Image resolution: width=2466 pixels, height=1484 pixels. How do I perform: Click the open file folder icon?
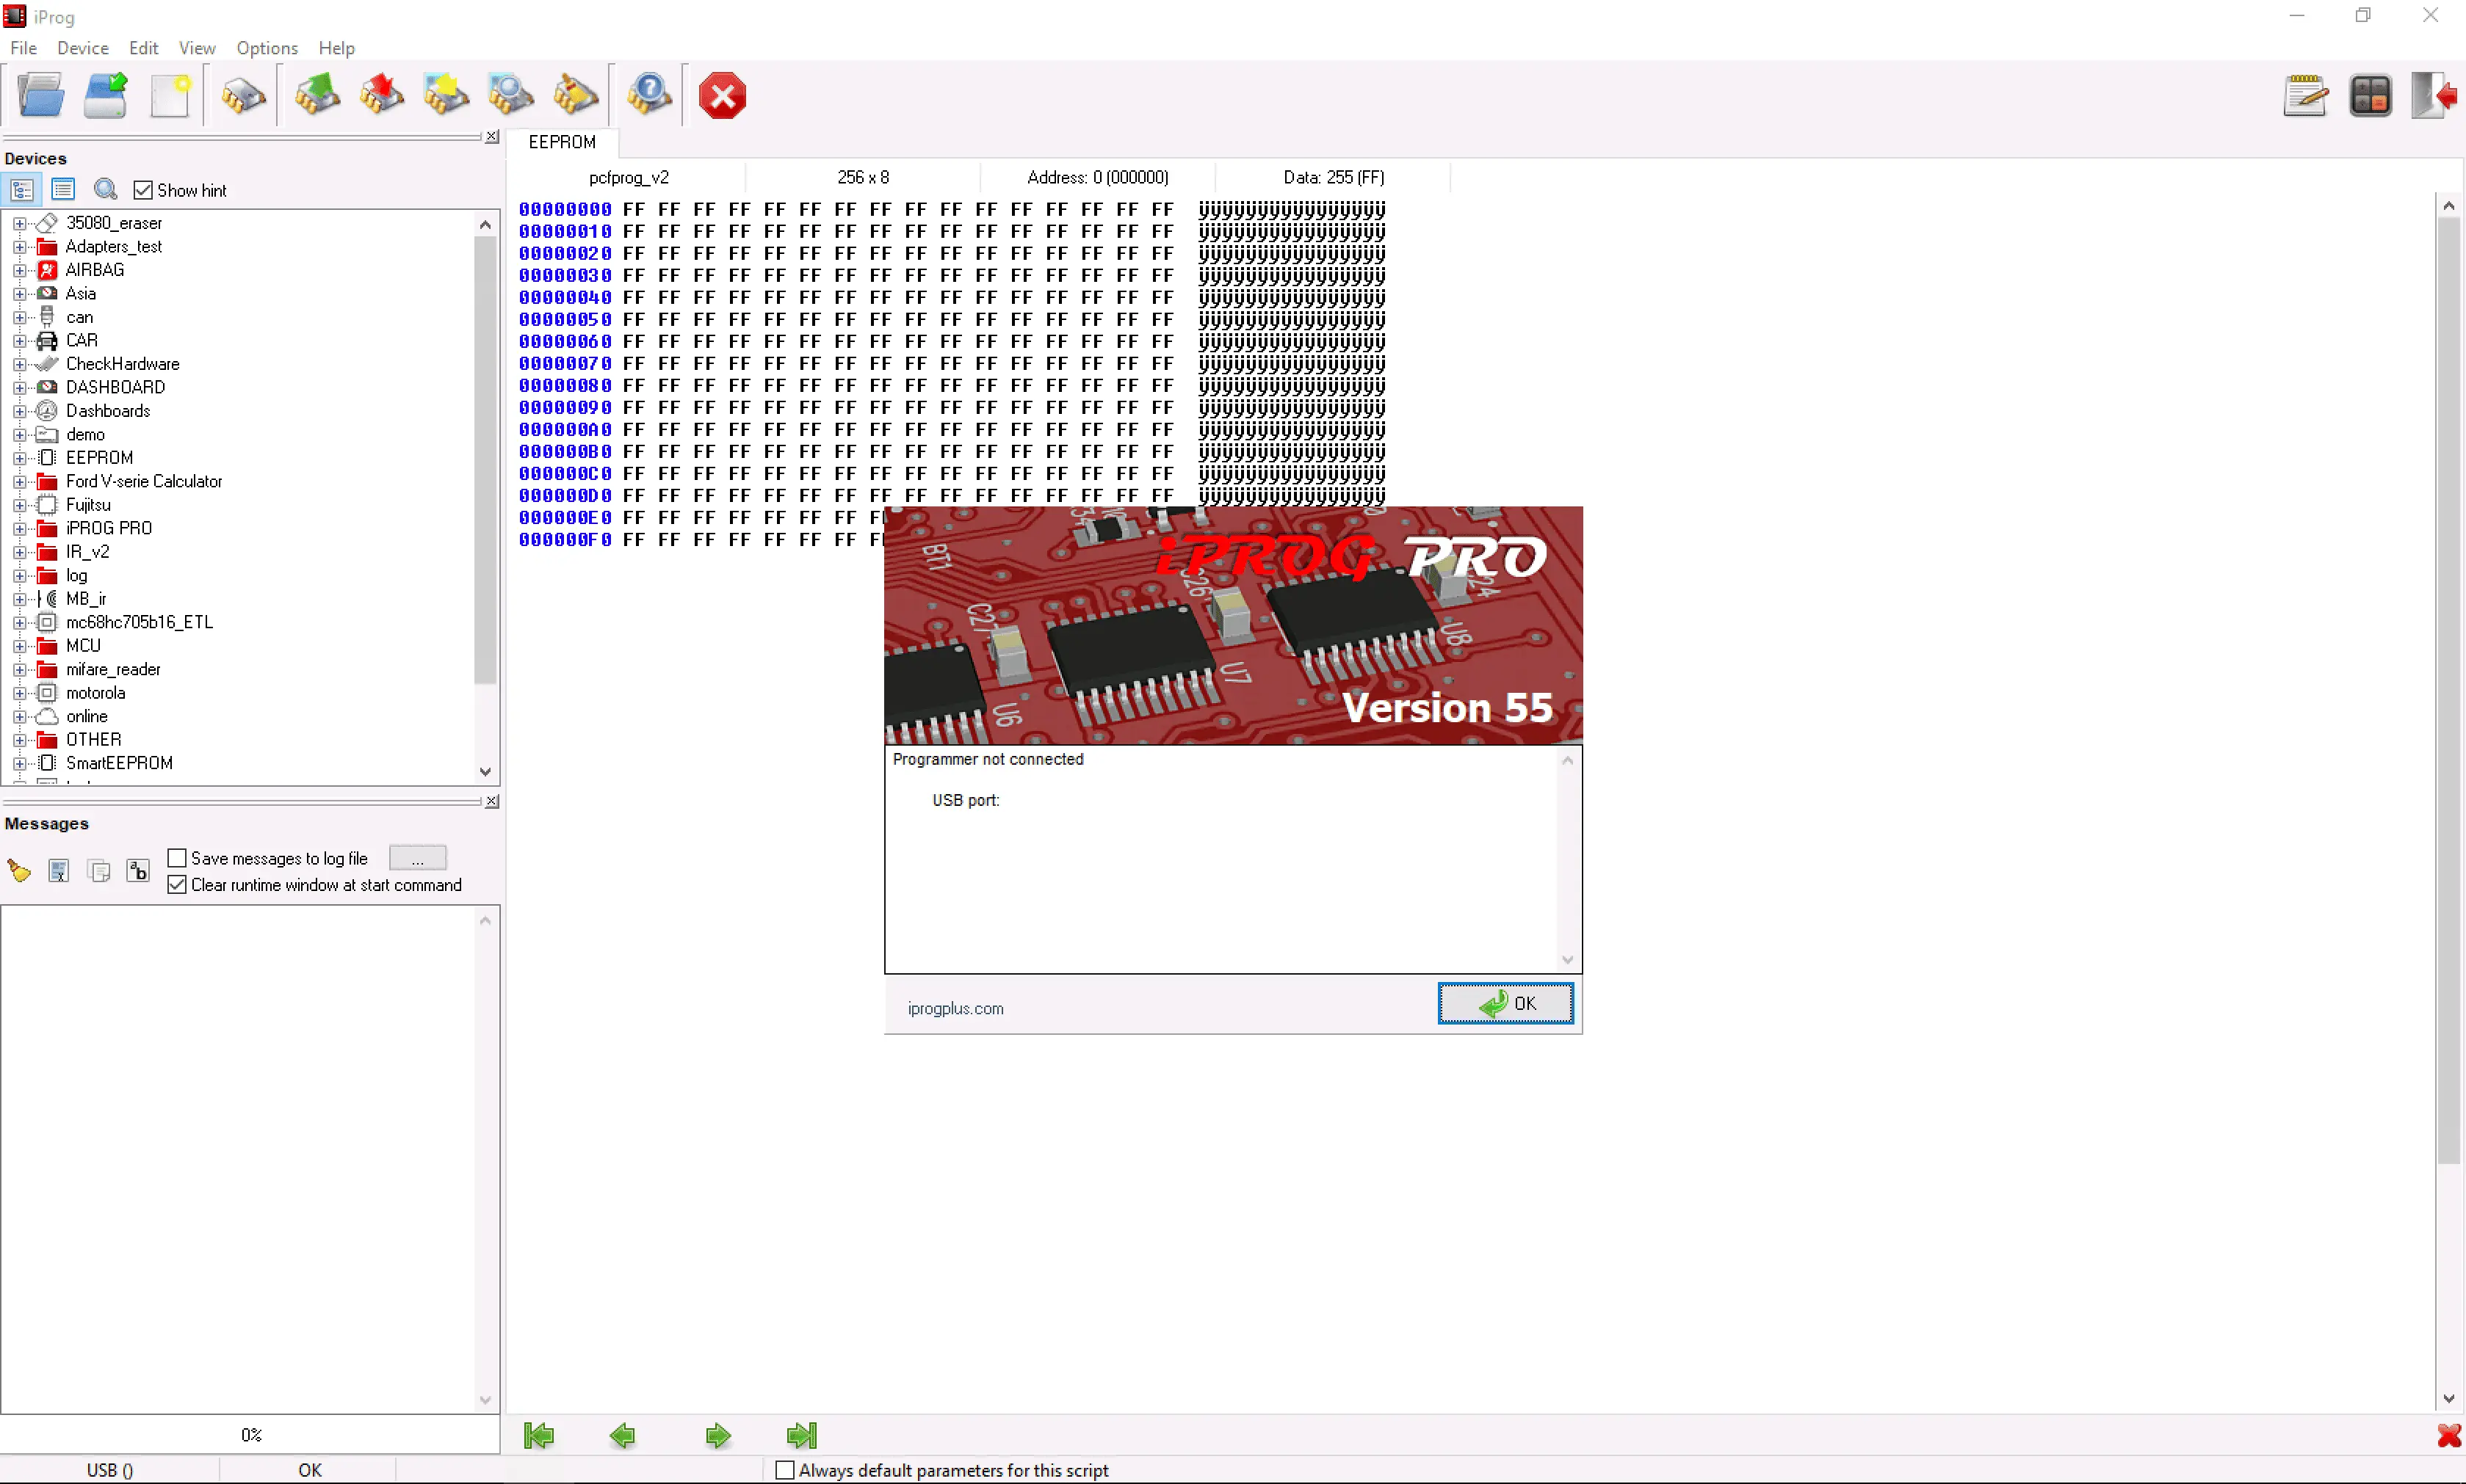click(41, 96)
